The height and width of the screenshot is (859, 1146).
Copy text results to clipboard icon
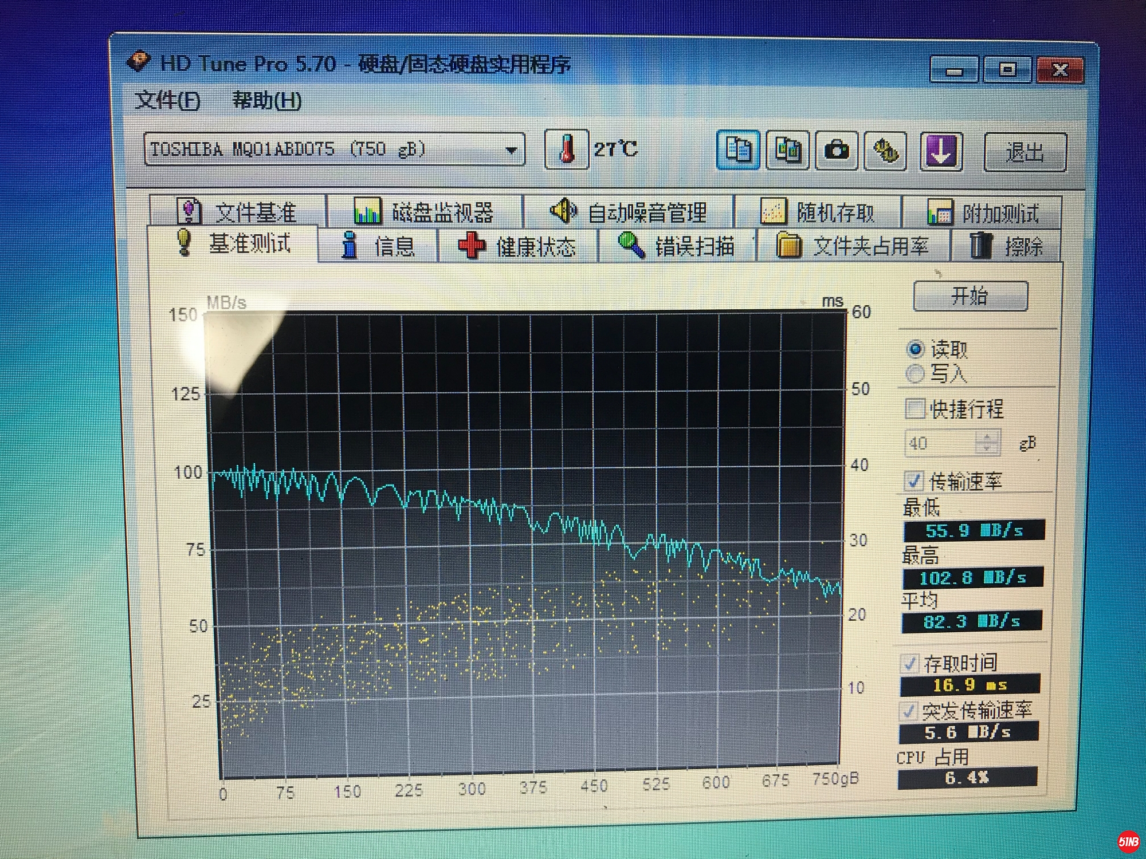coord(739,150)
